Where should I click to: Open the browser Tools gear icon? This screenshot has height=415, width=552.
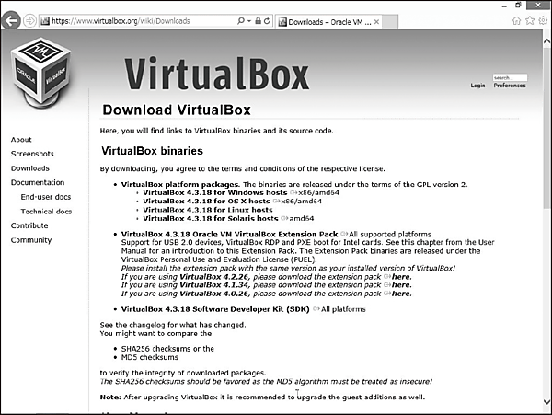point(543,21)
